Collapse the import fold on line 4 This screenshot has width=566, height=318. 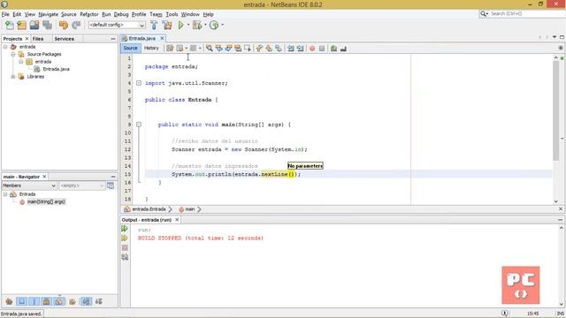point(139,83)
